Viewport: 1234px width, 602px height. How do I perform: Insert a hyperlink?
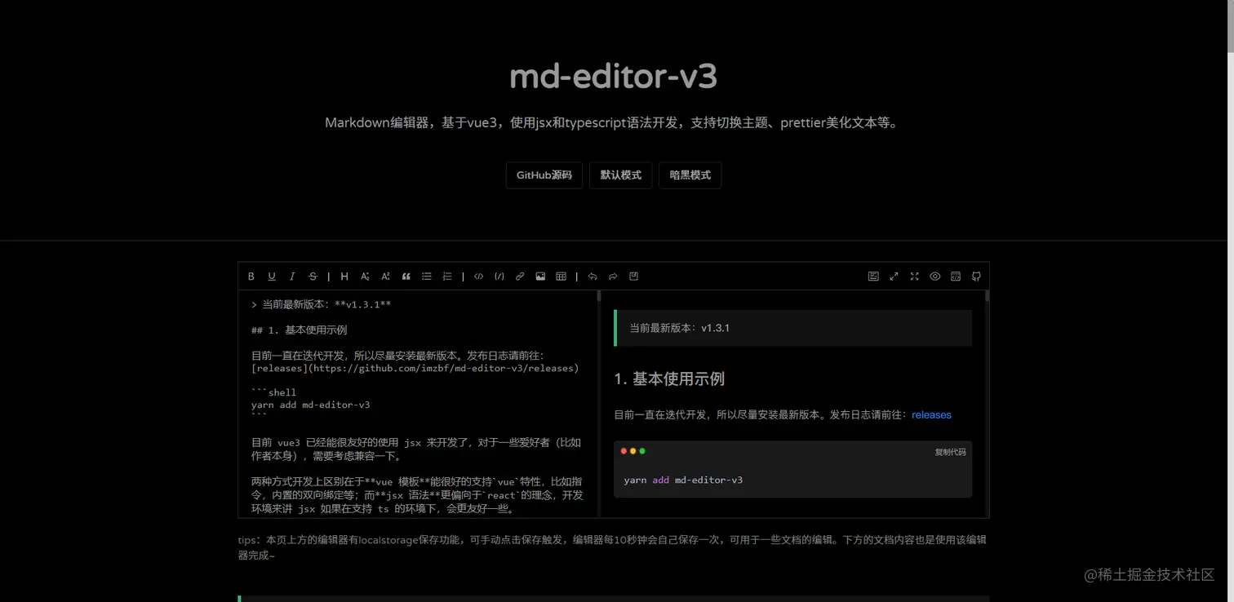point(520,277)
